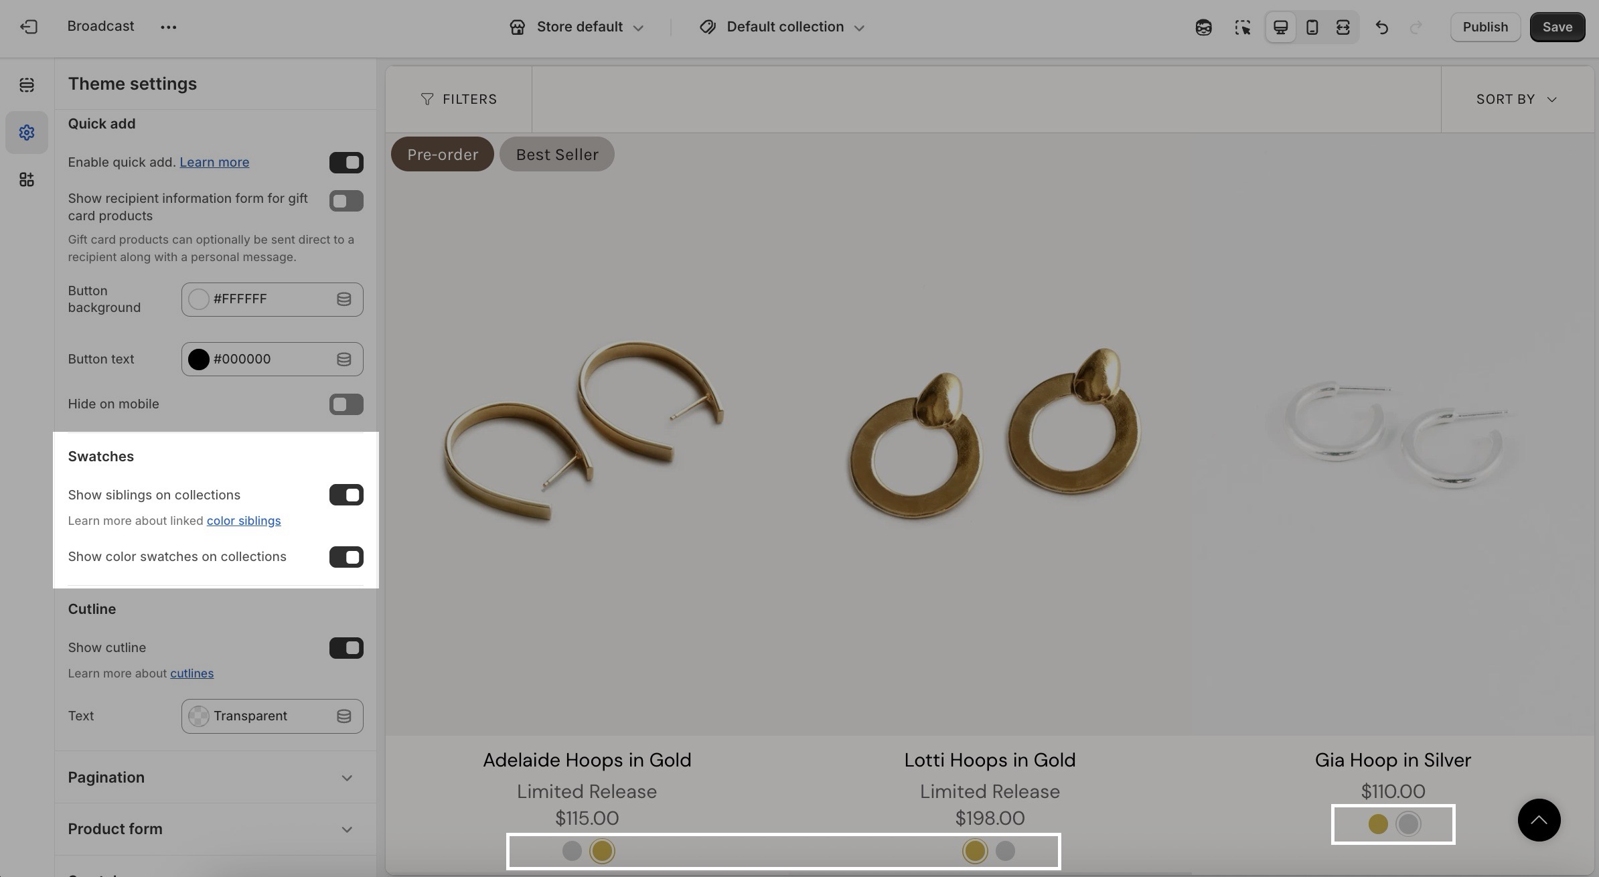
Task: Open the Broadcast theme three-dots menu
Action: click(169, 27)
